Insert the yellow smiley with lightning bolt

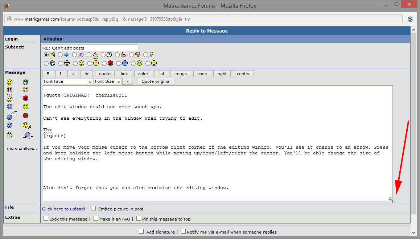(26, 125)
